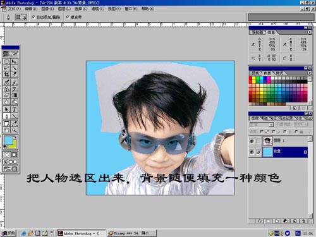The width and height of the screenshot is (316, 237).
Task: Select the Eyedropper tool
Action: [x=14, y=123]
